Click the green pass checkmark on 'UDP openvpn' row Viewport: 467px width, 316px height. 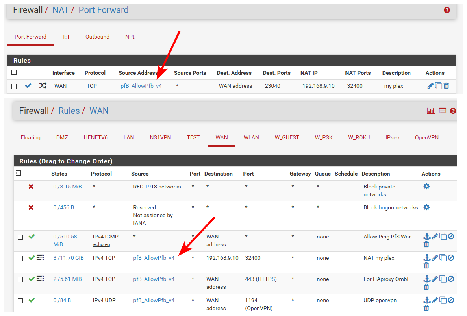coord(32,300)
